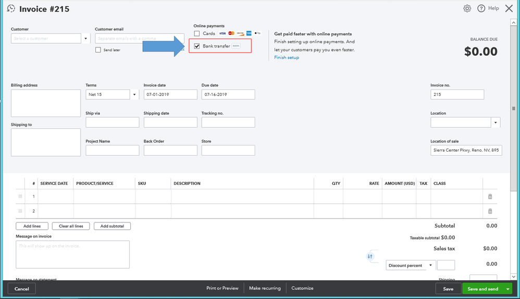Image resolution: width=520 pixels, height=299 pixels.
Task: Open the settings gear icon
Action: click(467, 8)
